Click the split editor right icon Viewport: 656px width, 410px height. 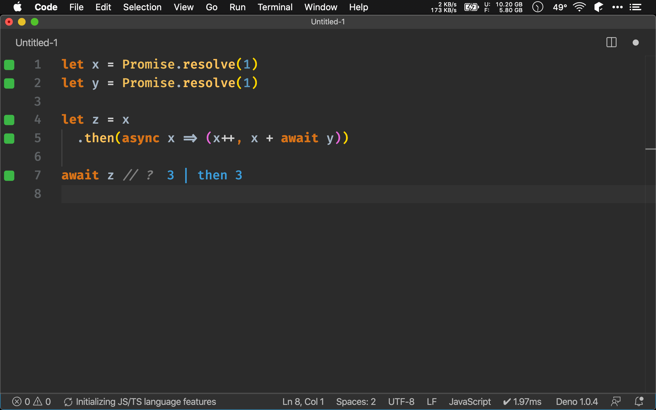coord(611,43)
